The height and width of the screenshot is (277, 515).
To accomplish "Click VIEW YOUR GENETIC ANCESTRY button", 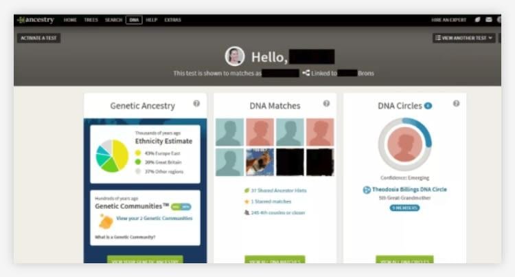I will pos(145,260).
